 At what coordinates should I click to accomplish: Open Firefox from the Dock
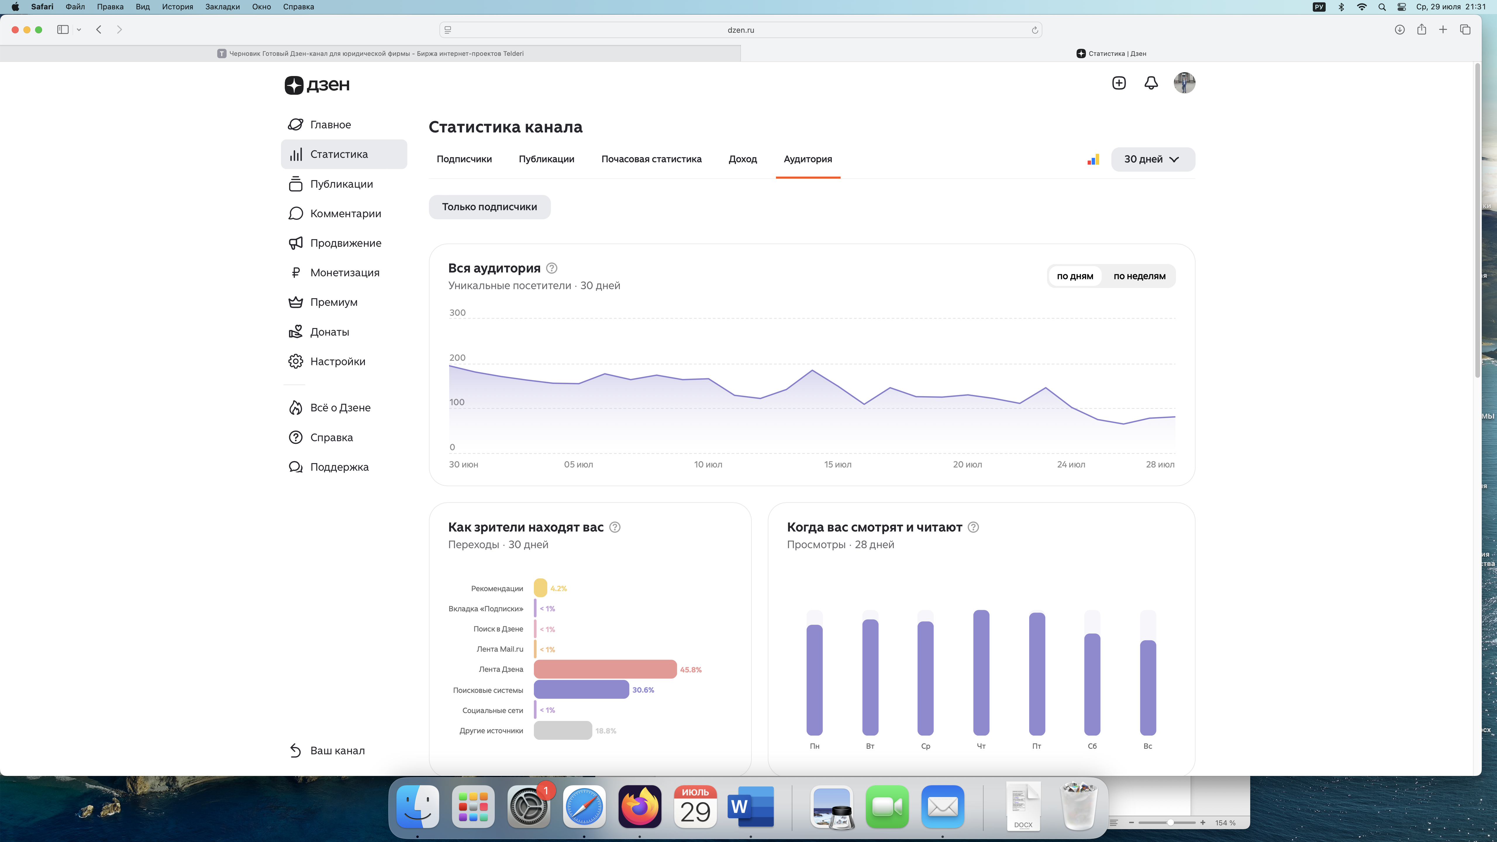pyautogui.click(x=640, y=807)
